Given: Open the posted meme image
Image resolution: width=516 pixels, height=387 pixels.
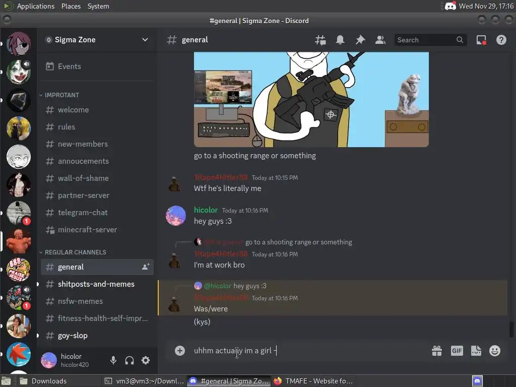Looking at the screenshot, I should (x=311, y=99).
